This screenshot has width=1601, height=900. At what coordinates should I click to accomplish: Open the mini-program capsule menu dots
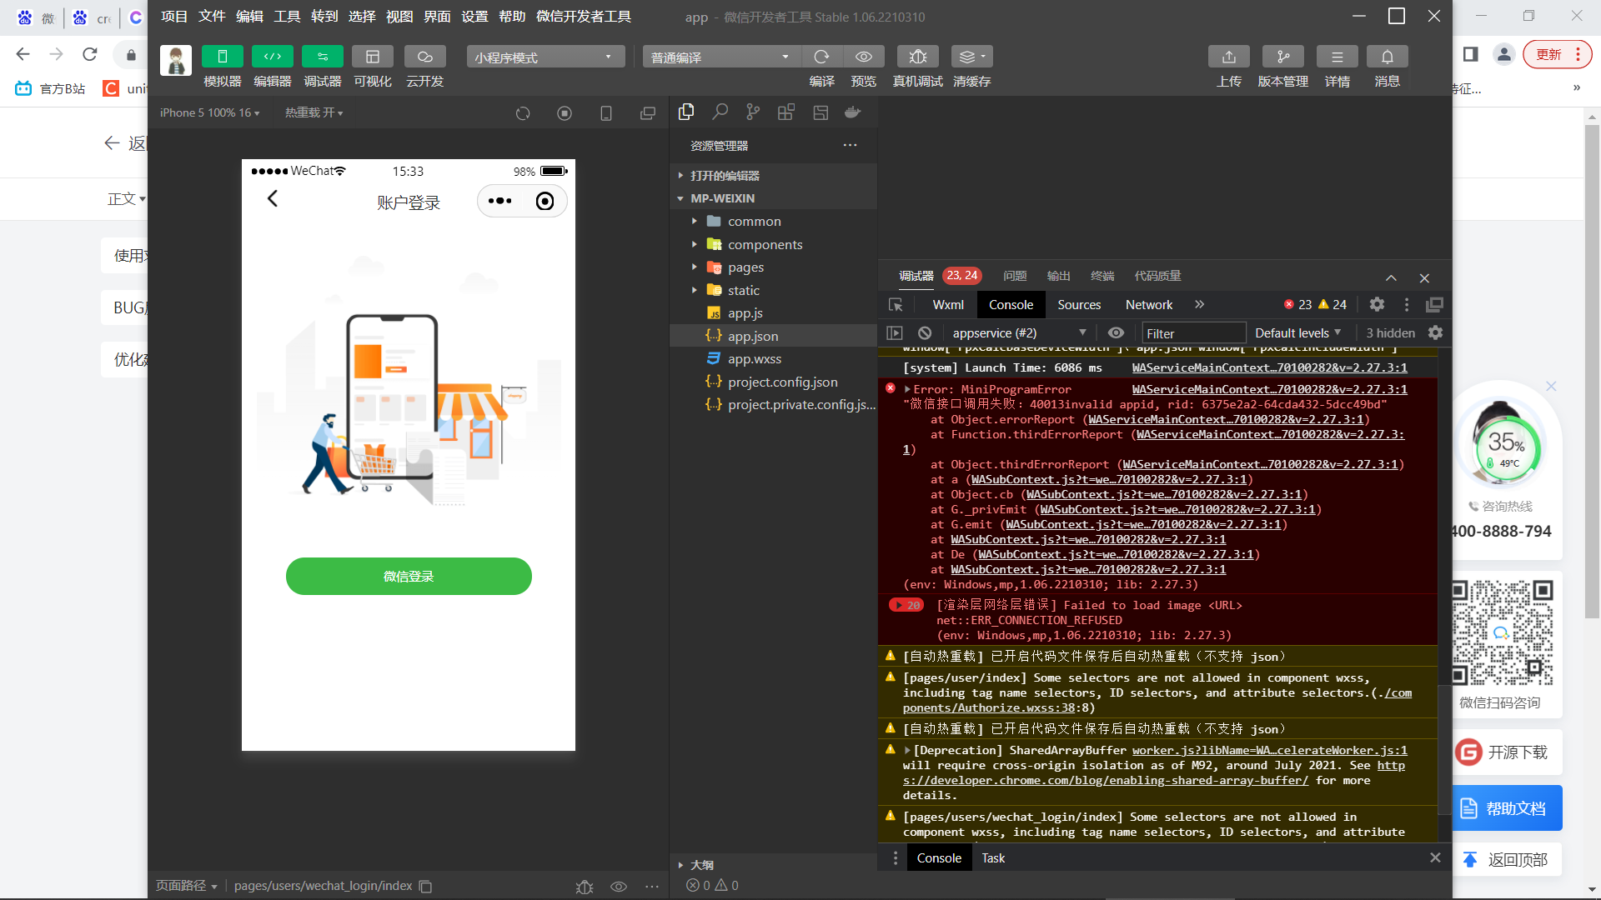(x=499, y=201)
